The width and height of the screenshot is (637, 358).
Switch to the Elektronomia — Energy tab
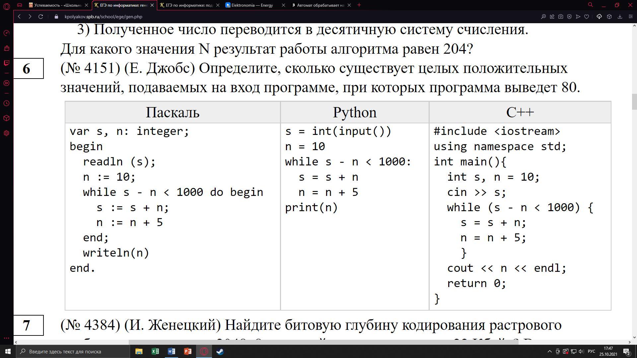(252, 5)
